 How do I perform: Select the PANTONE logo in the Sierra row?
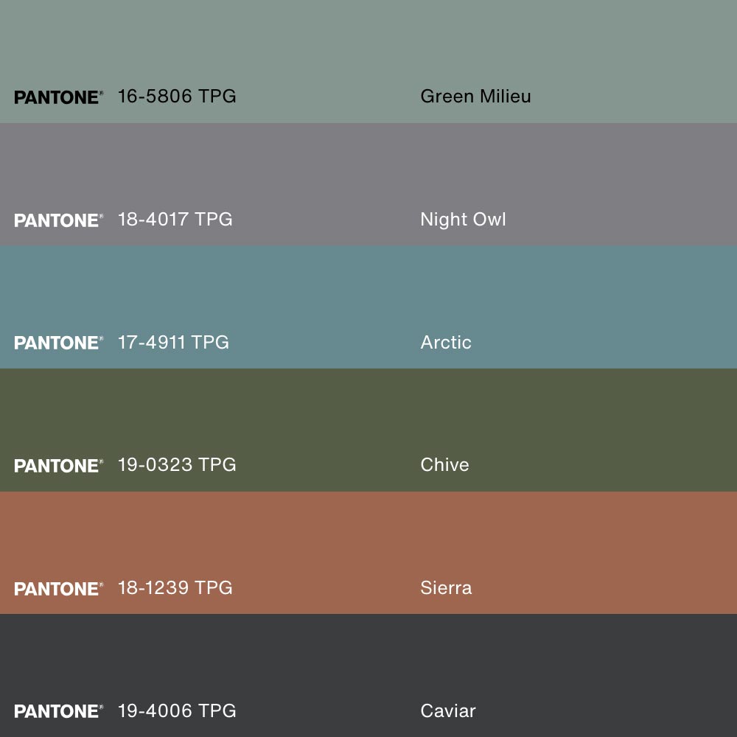[58, 589]
